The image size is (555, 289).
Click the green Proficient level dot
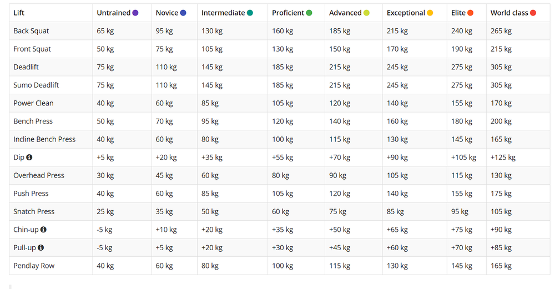tap(309, 13)
